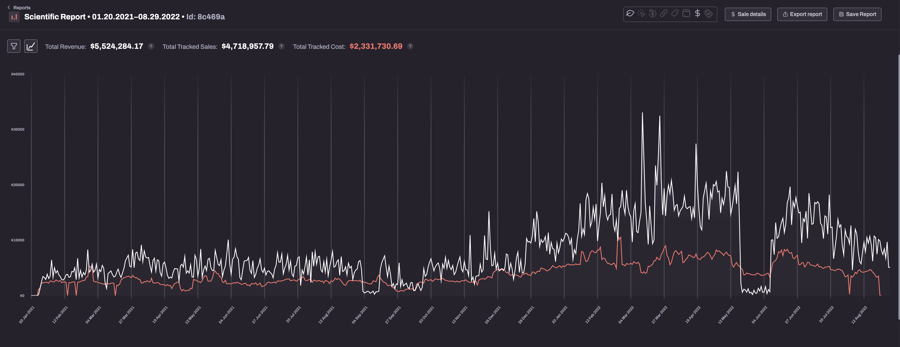900x347 pixels.
Task: Select the cursor click icon
Action: pyautogui.click(x=641, y=14)
